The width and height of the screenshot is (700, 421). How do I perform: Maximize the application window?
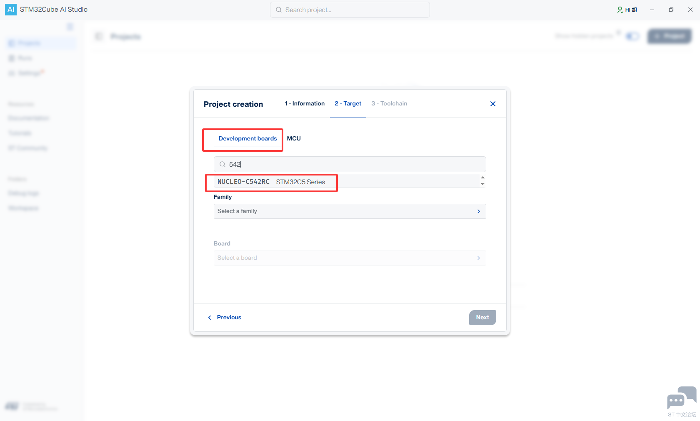[671, 10]
